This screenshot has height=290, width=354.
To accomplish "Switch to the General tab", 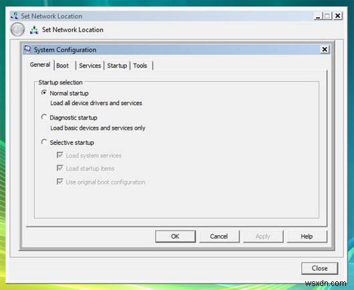I will pyautogui.click(x=40, y=65).
